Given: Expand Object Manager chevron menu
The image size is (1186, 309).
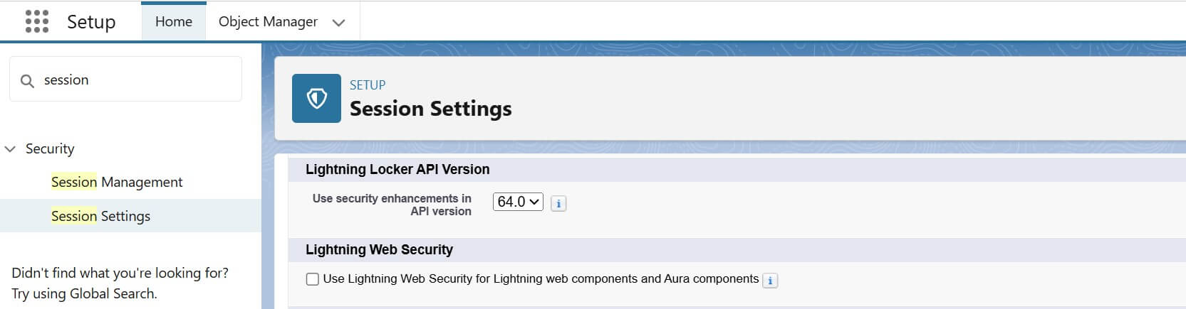Looking at the screenshot, I should click(339, 23).
